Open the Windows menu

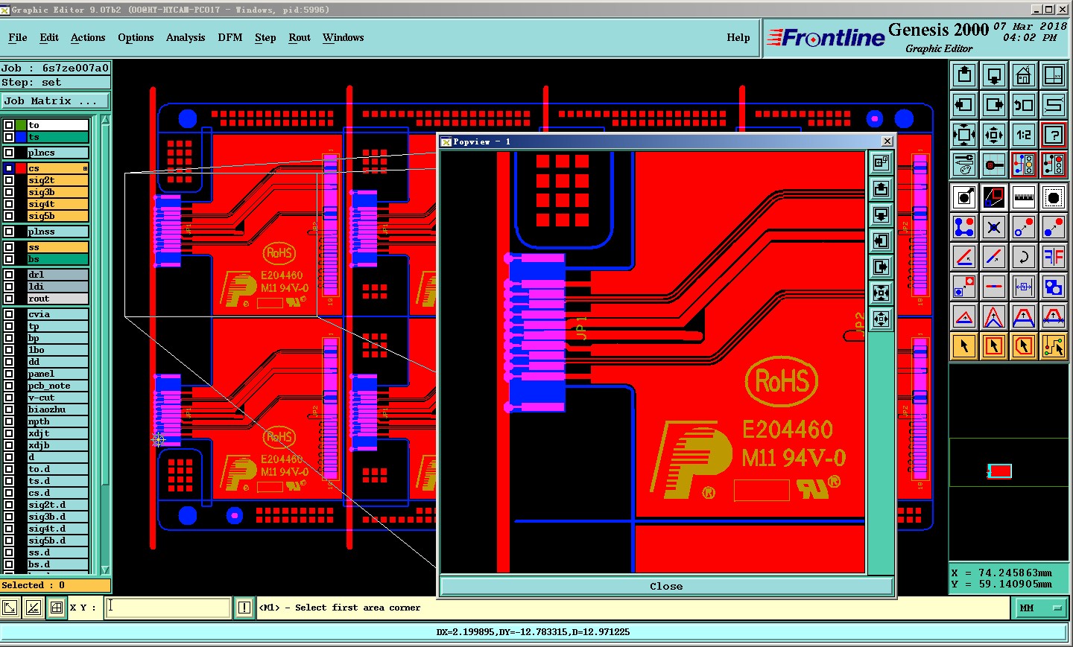tap(344, 37)
